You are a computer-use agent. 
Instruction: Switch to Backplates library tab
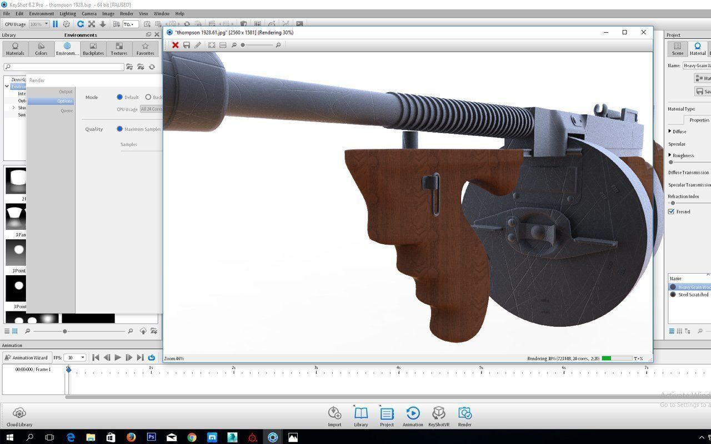tap(93, 49)
